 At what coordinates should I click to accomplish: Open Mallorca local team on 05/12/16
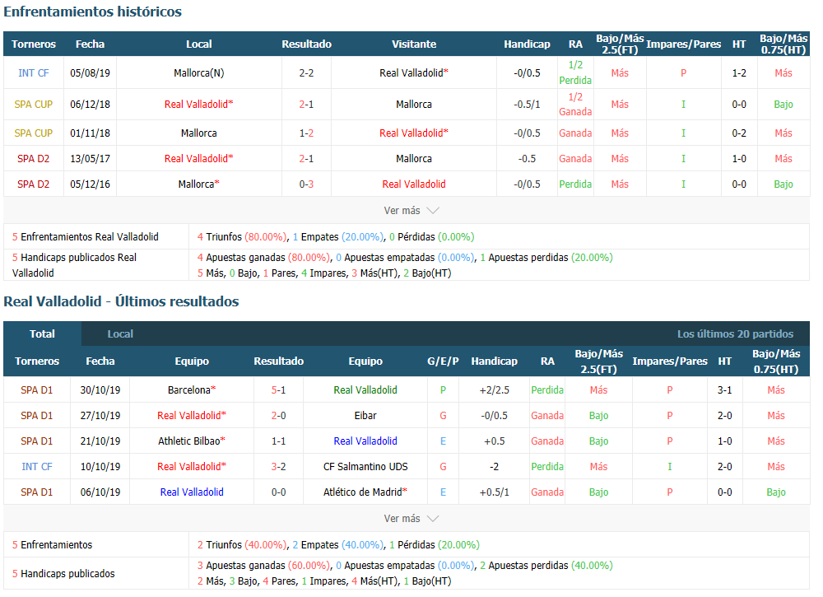[x=198, y=184]
